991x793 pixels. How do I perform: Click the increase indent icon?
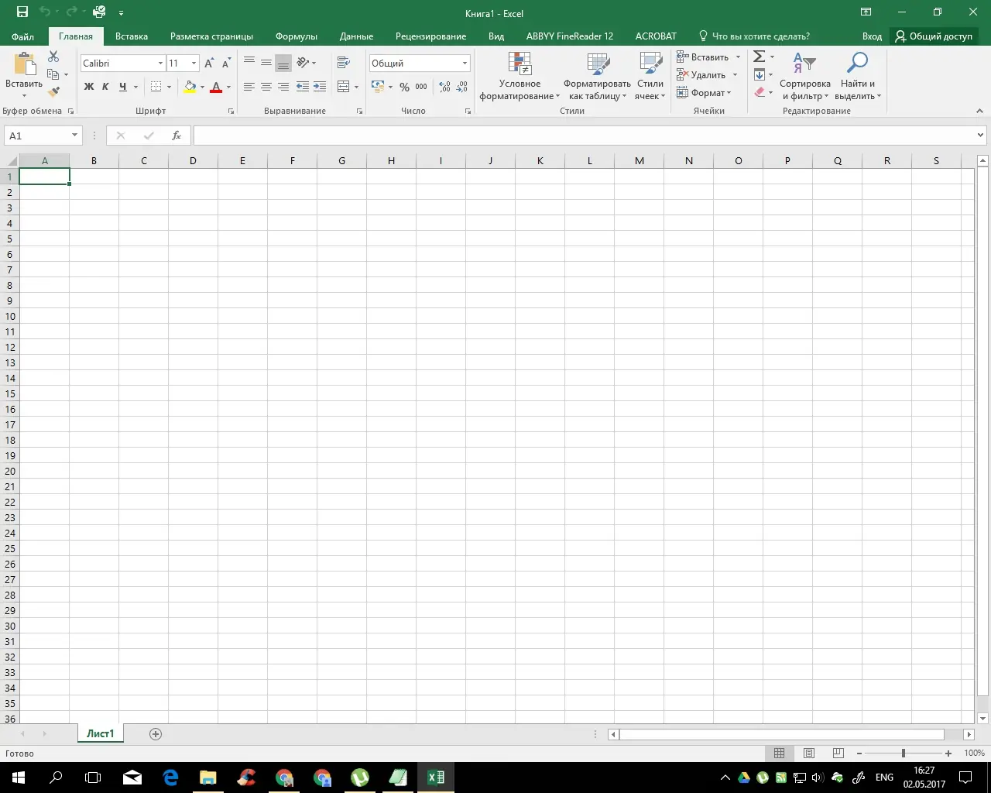click(x=320, y=87)
